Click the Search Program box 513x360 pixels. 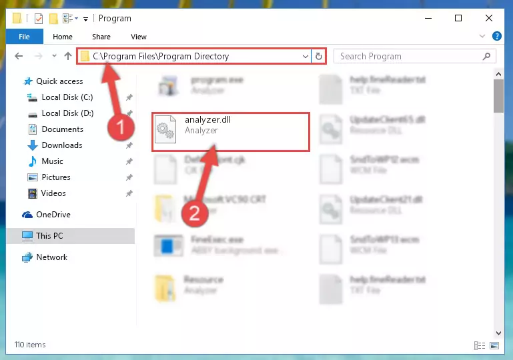click(414, 56)
